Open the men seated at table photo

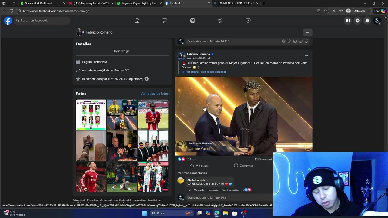[153, 146]
